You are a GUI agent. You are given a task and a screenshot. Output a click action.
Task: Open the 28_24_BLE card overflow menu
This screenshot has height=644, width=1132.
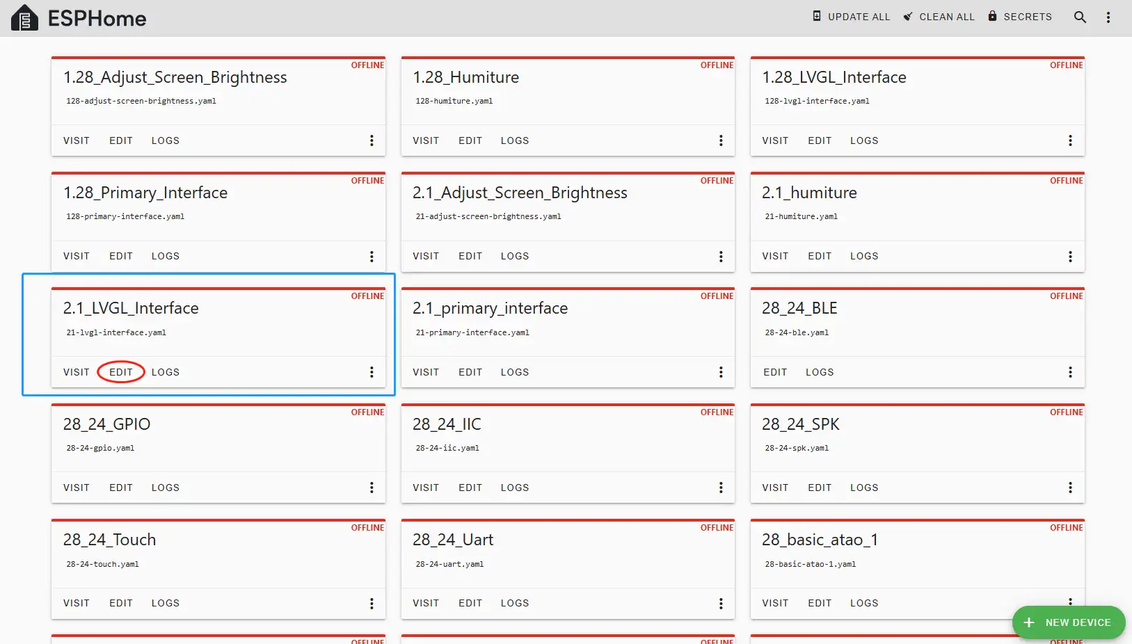point(1070,372)
